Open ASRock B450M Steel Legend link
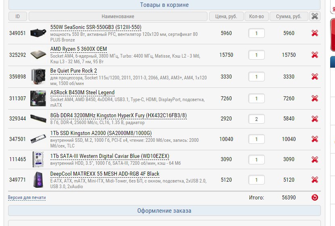Image resolution: width=335 pixels, height=226 pixels. 82,93
